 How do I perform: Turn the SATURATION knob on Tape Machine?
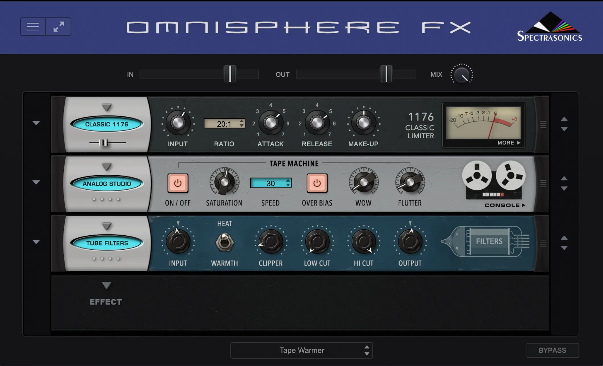(x=224, y=182)
